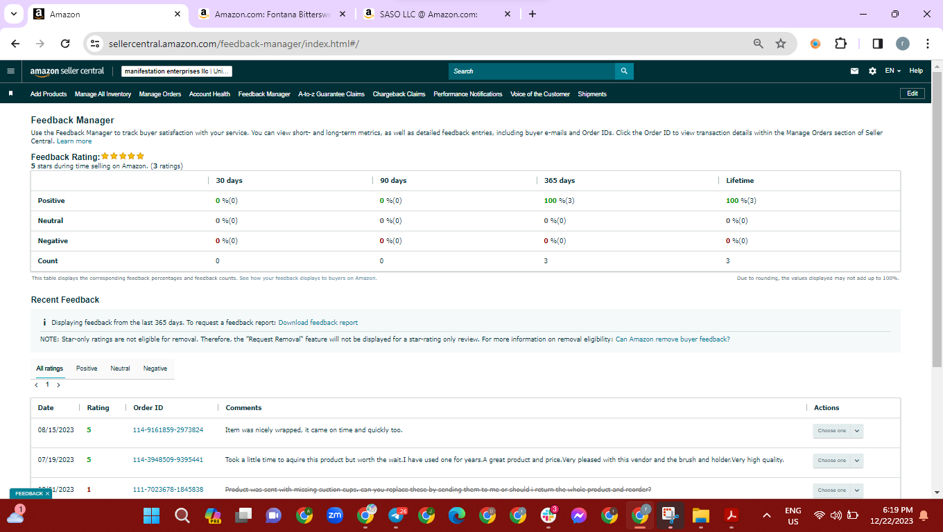Viewport: 943px width, 532px height.
Task: Go to the previous feedback page arrow
Action: pos(36,384)
